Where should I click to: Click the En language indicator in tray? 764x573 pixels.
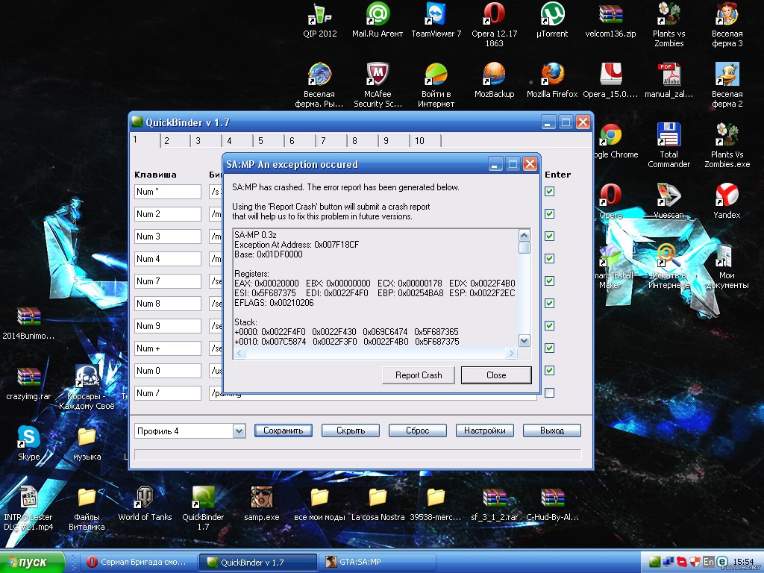(709, 563)
